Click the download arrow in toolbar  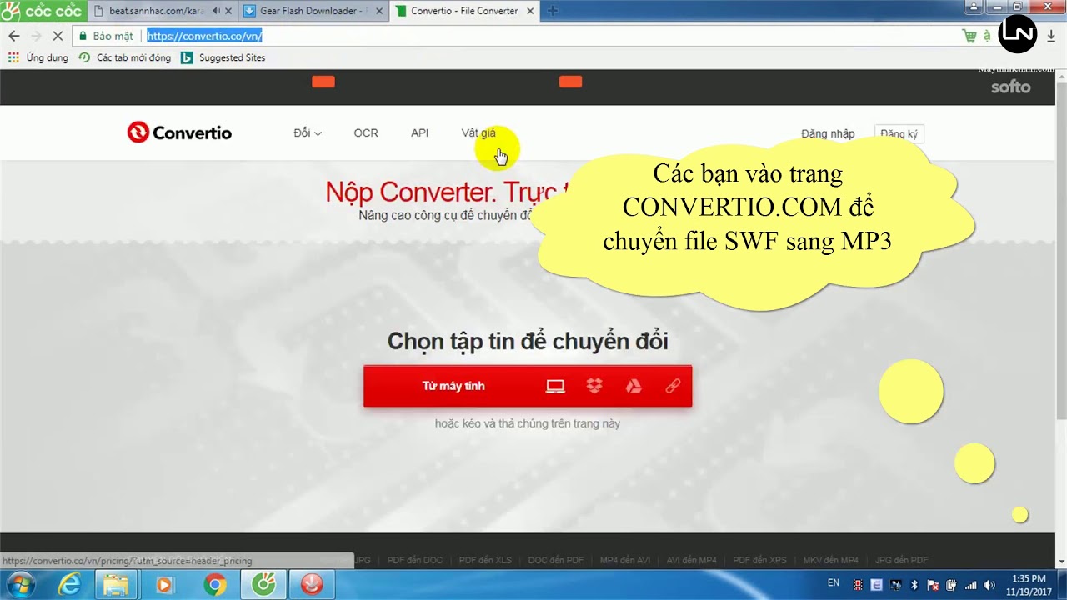point(1052,36)
